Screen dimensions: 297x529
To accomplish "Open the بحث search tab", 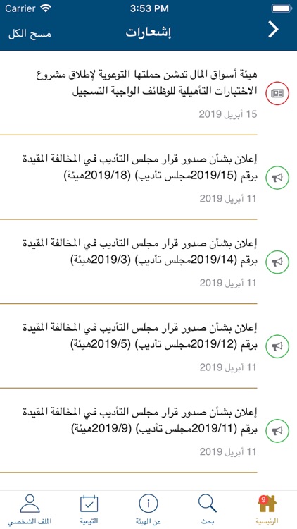I will pos(208,509).
